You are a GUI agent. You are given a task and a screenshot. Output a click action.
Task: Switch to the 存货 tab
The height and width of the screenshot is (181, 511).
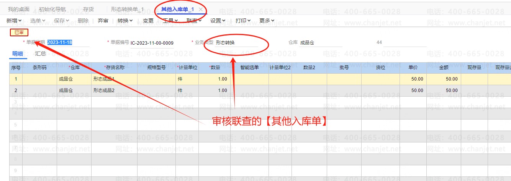pos(88,9)
